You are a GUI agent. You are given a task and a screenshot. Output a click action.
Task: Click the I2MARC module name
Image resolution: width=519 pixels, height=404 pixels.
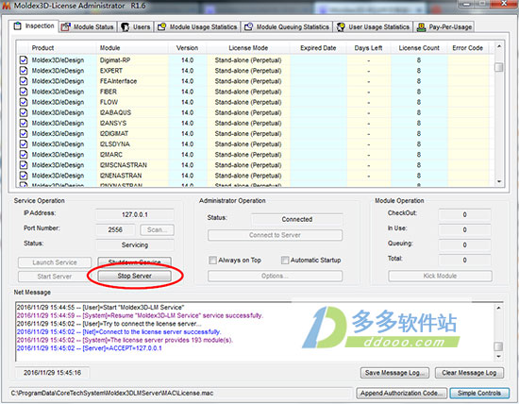(x=111, y=155)
